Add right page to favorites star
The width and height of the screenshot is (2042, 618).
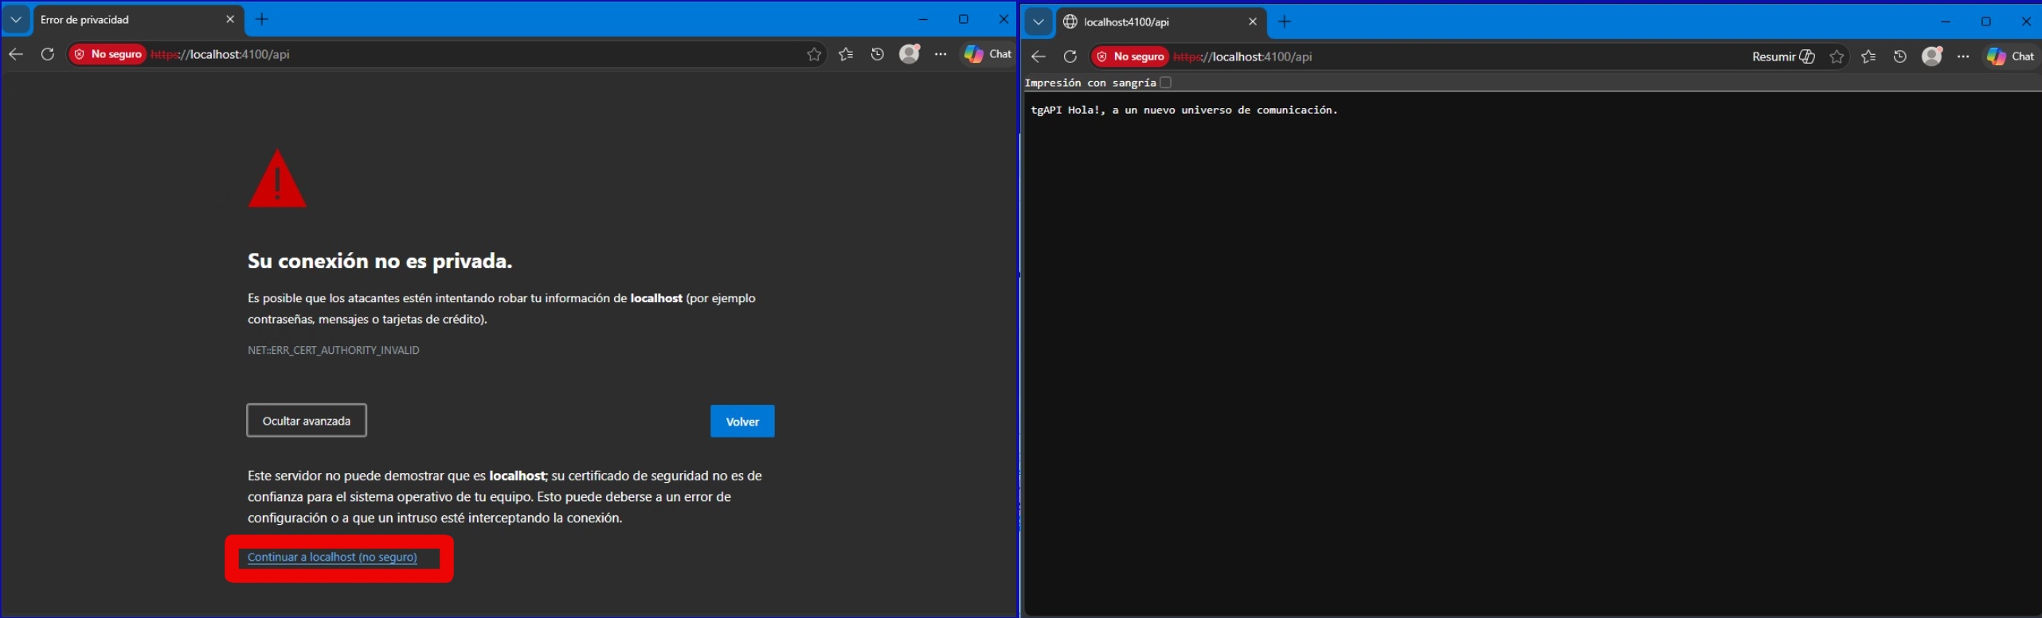pyautogui.click(x=1837, y=56)
